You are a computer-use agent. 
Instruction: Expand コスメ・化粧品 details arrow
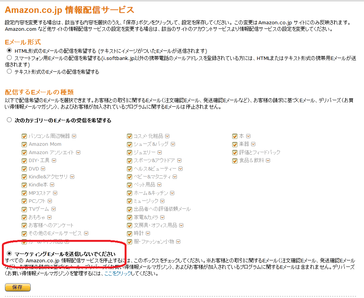point(167,136)
